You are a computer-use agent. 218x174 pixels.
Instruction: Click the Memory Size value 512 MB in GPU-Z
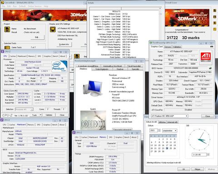(171, 93)
